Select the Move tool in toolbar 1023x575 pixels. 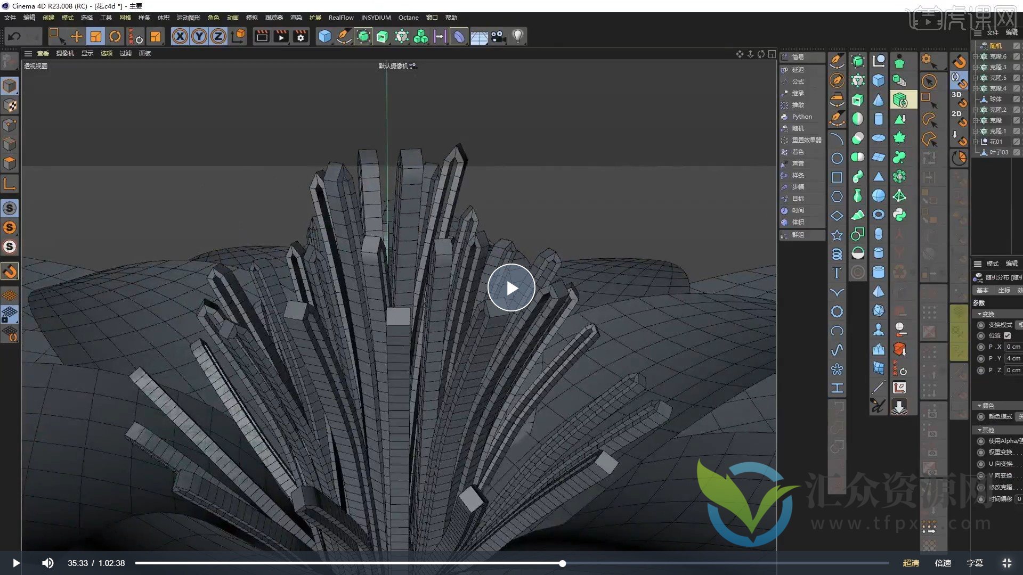pos(77,37)
